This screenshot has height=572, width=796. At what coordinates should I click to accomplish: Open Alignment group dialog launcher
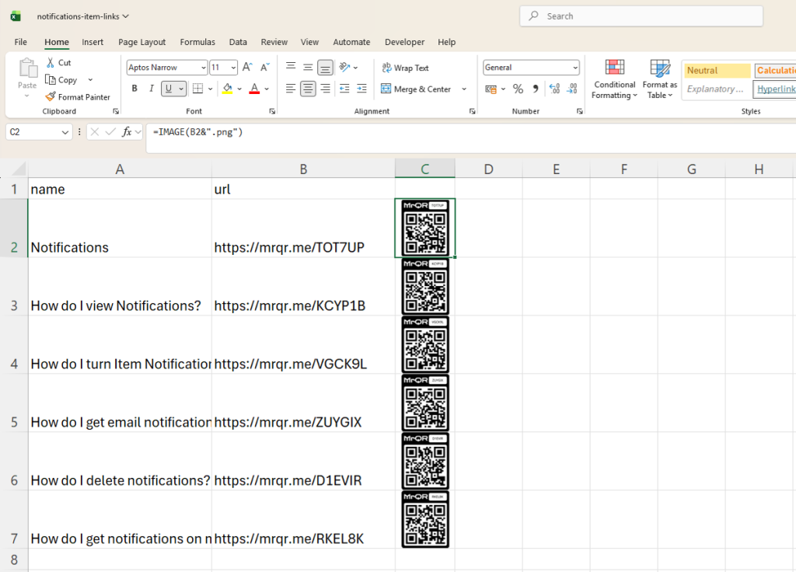(472, 111)
